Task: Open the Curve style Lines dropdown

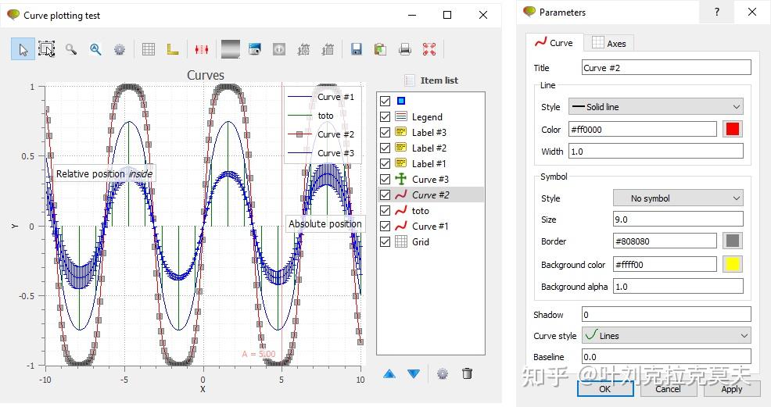Action: [x=666, y=336]
